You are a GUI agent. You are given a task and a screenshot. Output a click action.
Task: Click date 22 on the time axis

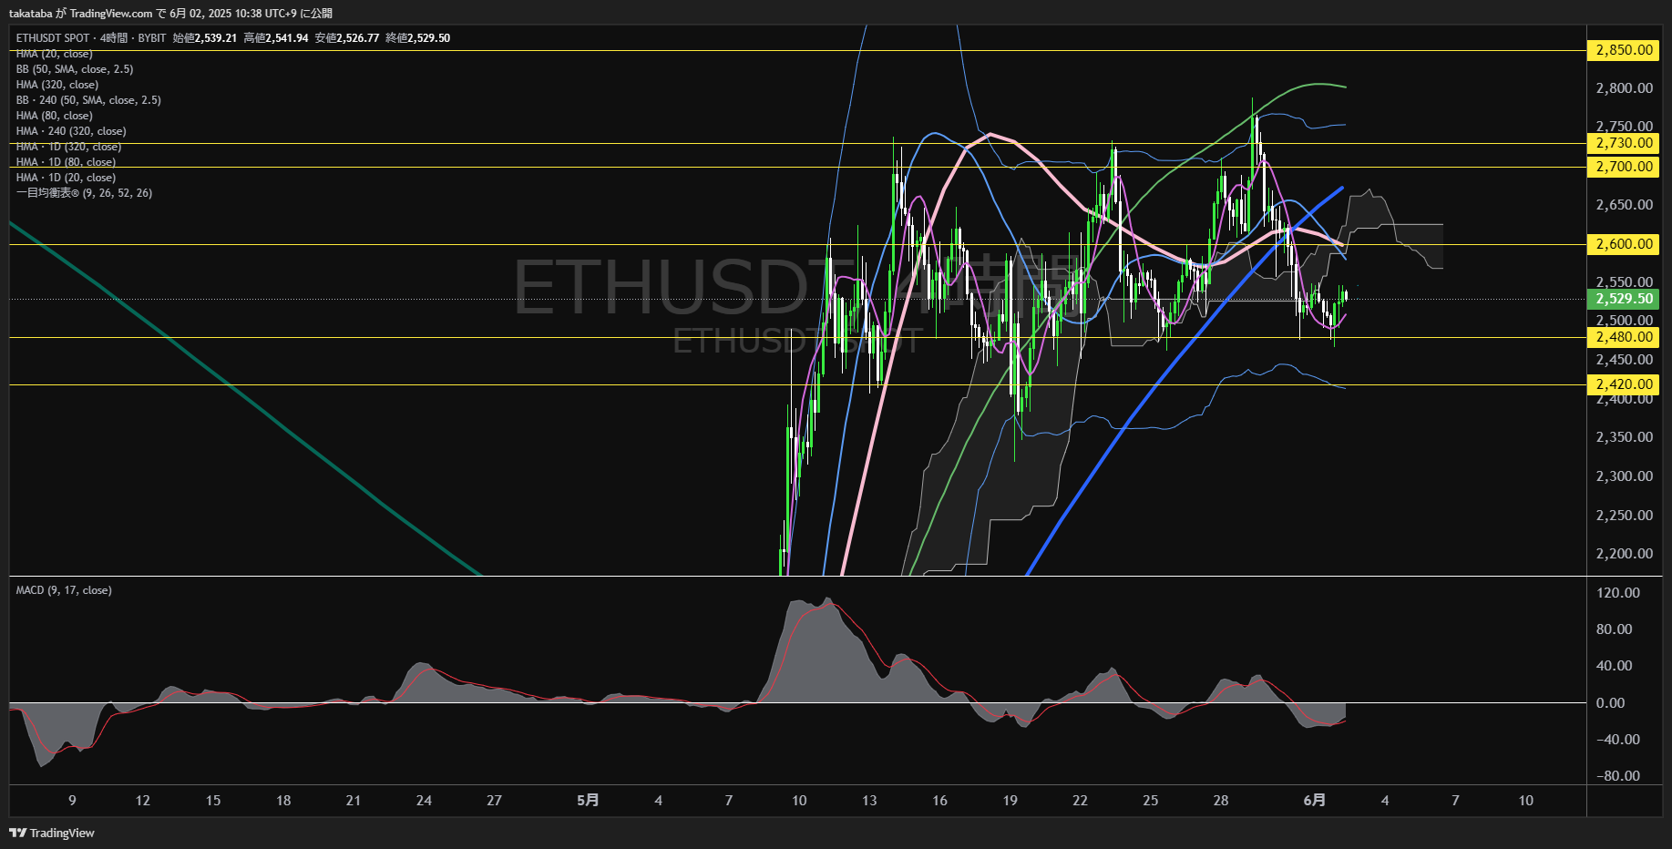click(x=1080, y=801)
